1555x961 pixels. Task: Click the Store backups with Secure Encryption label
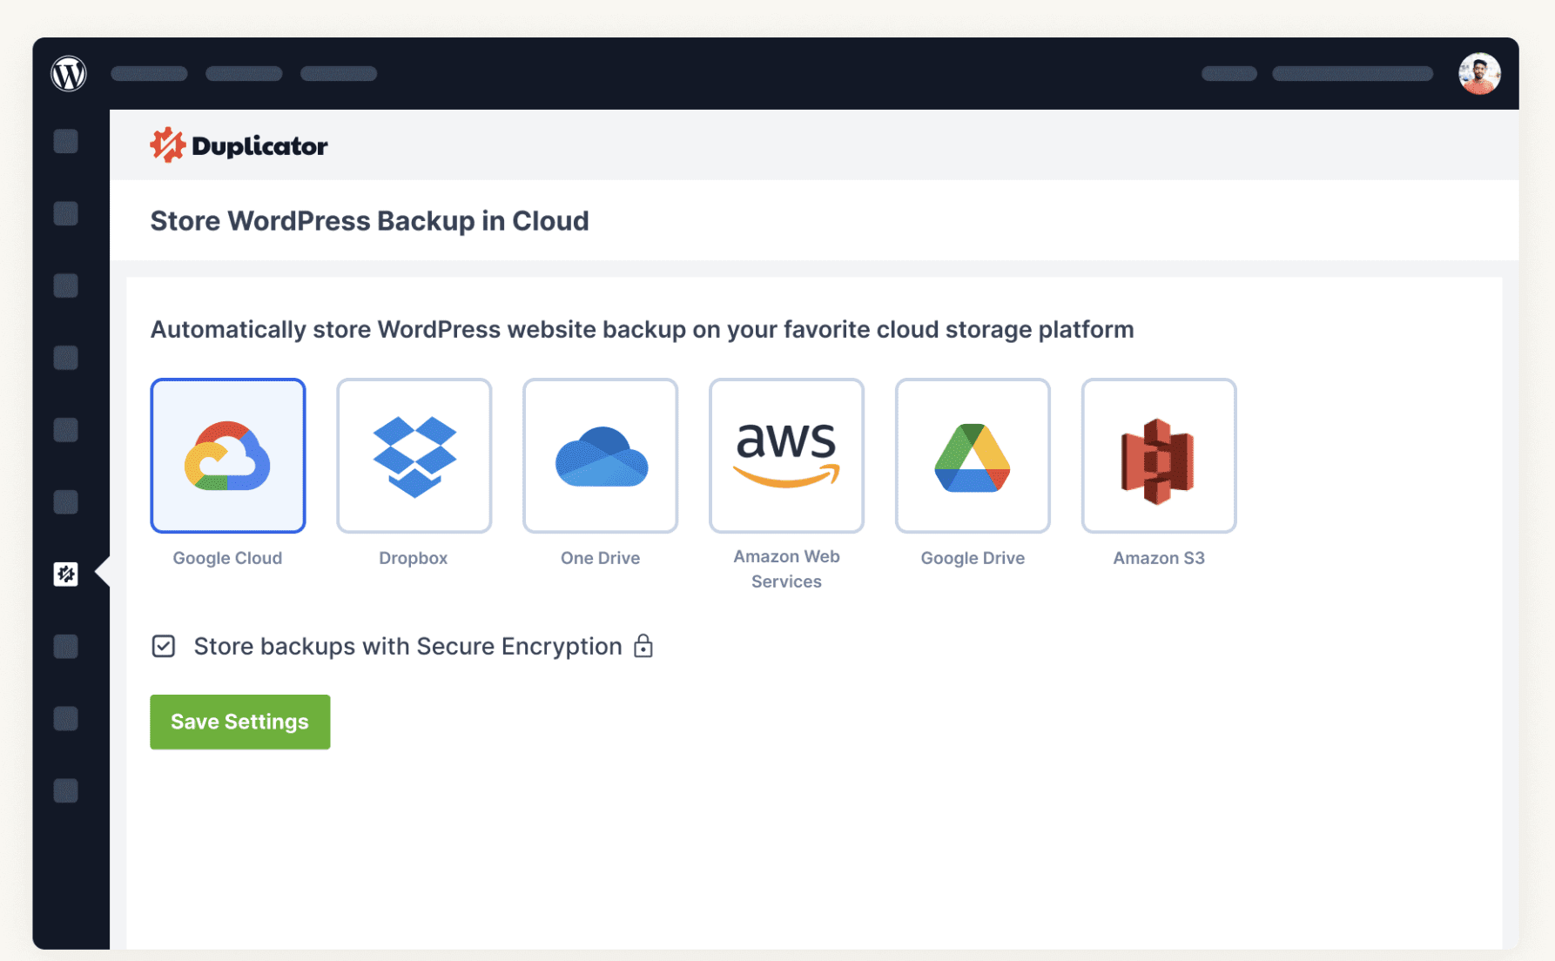pyautogui.click(x=407, y=646)
